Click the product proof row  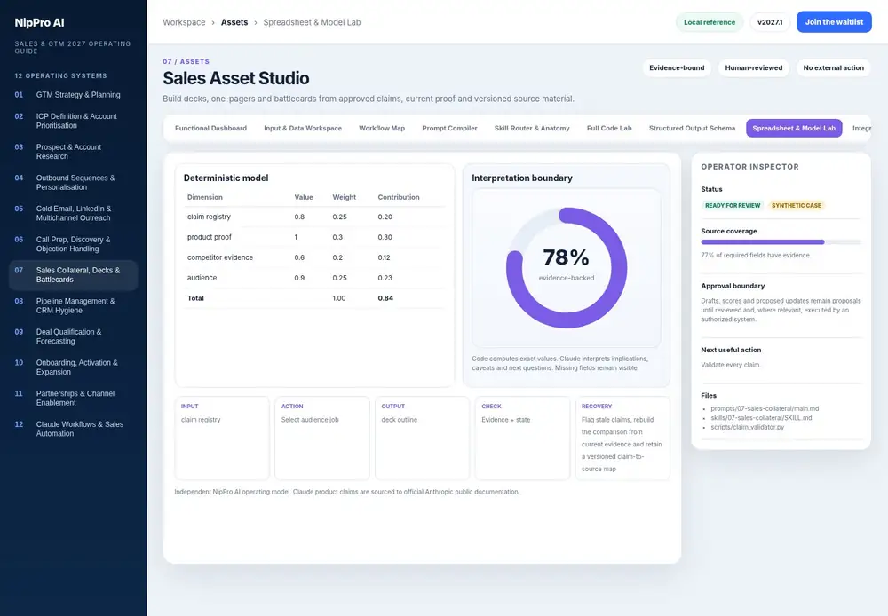click(x=314, y=237)
